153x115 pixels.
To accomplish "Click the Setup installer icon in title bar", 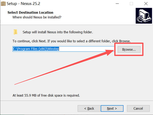I will pos(3,4).
